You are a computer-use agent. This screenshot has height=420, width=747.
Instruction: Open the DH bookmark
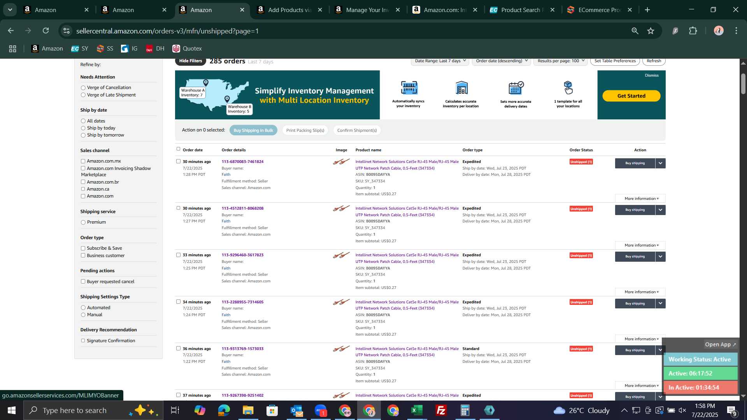coord(155,49)
